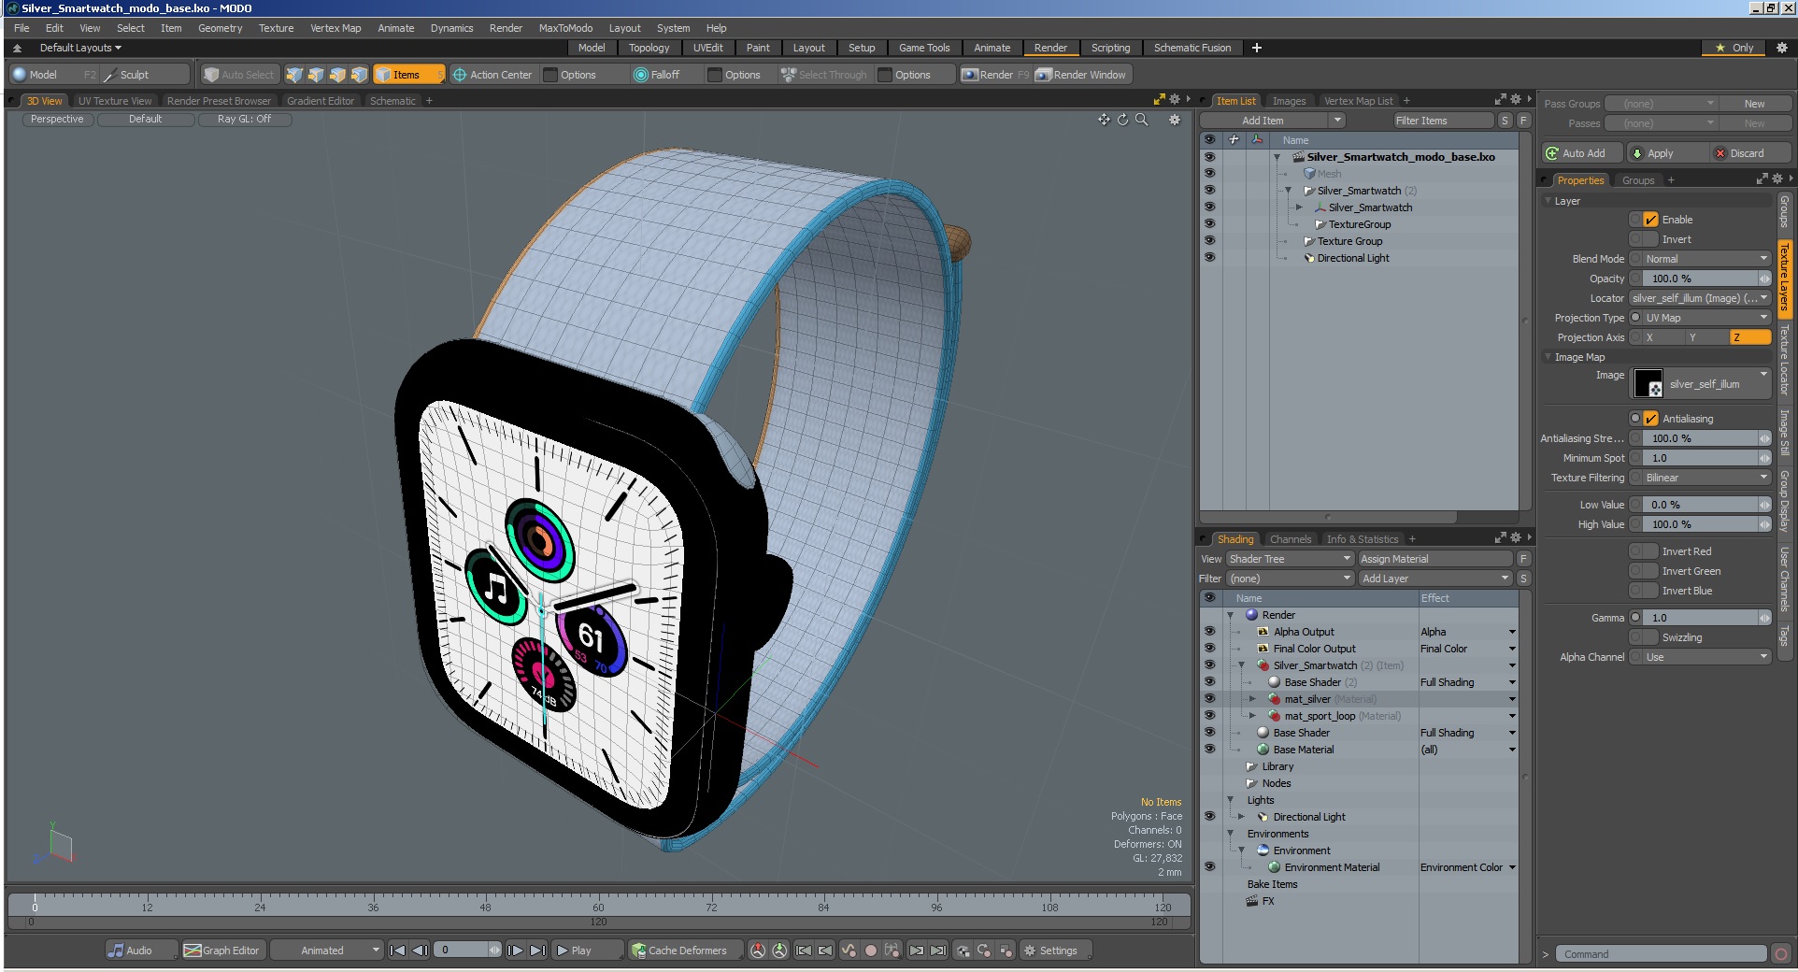Open the Render Window
The image size is (1798, 972).
click(x=1082, y=75)
